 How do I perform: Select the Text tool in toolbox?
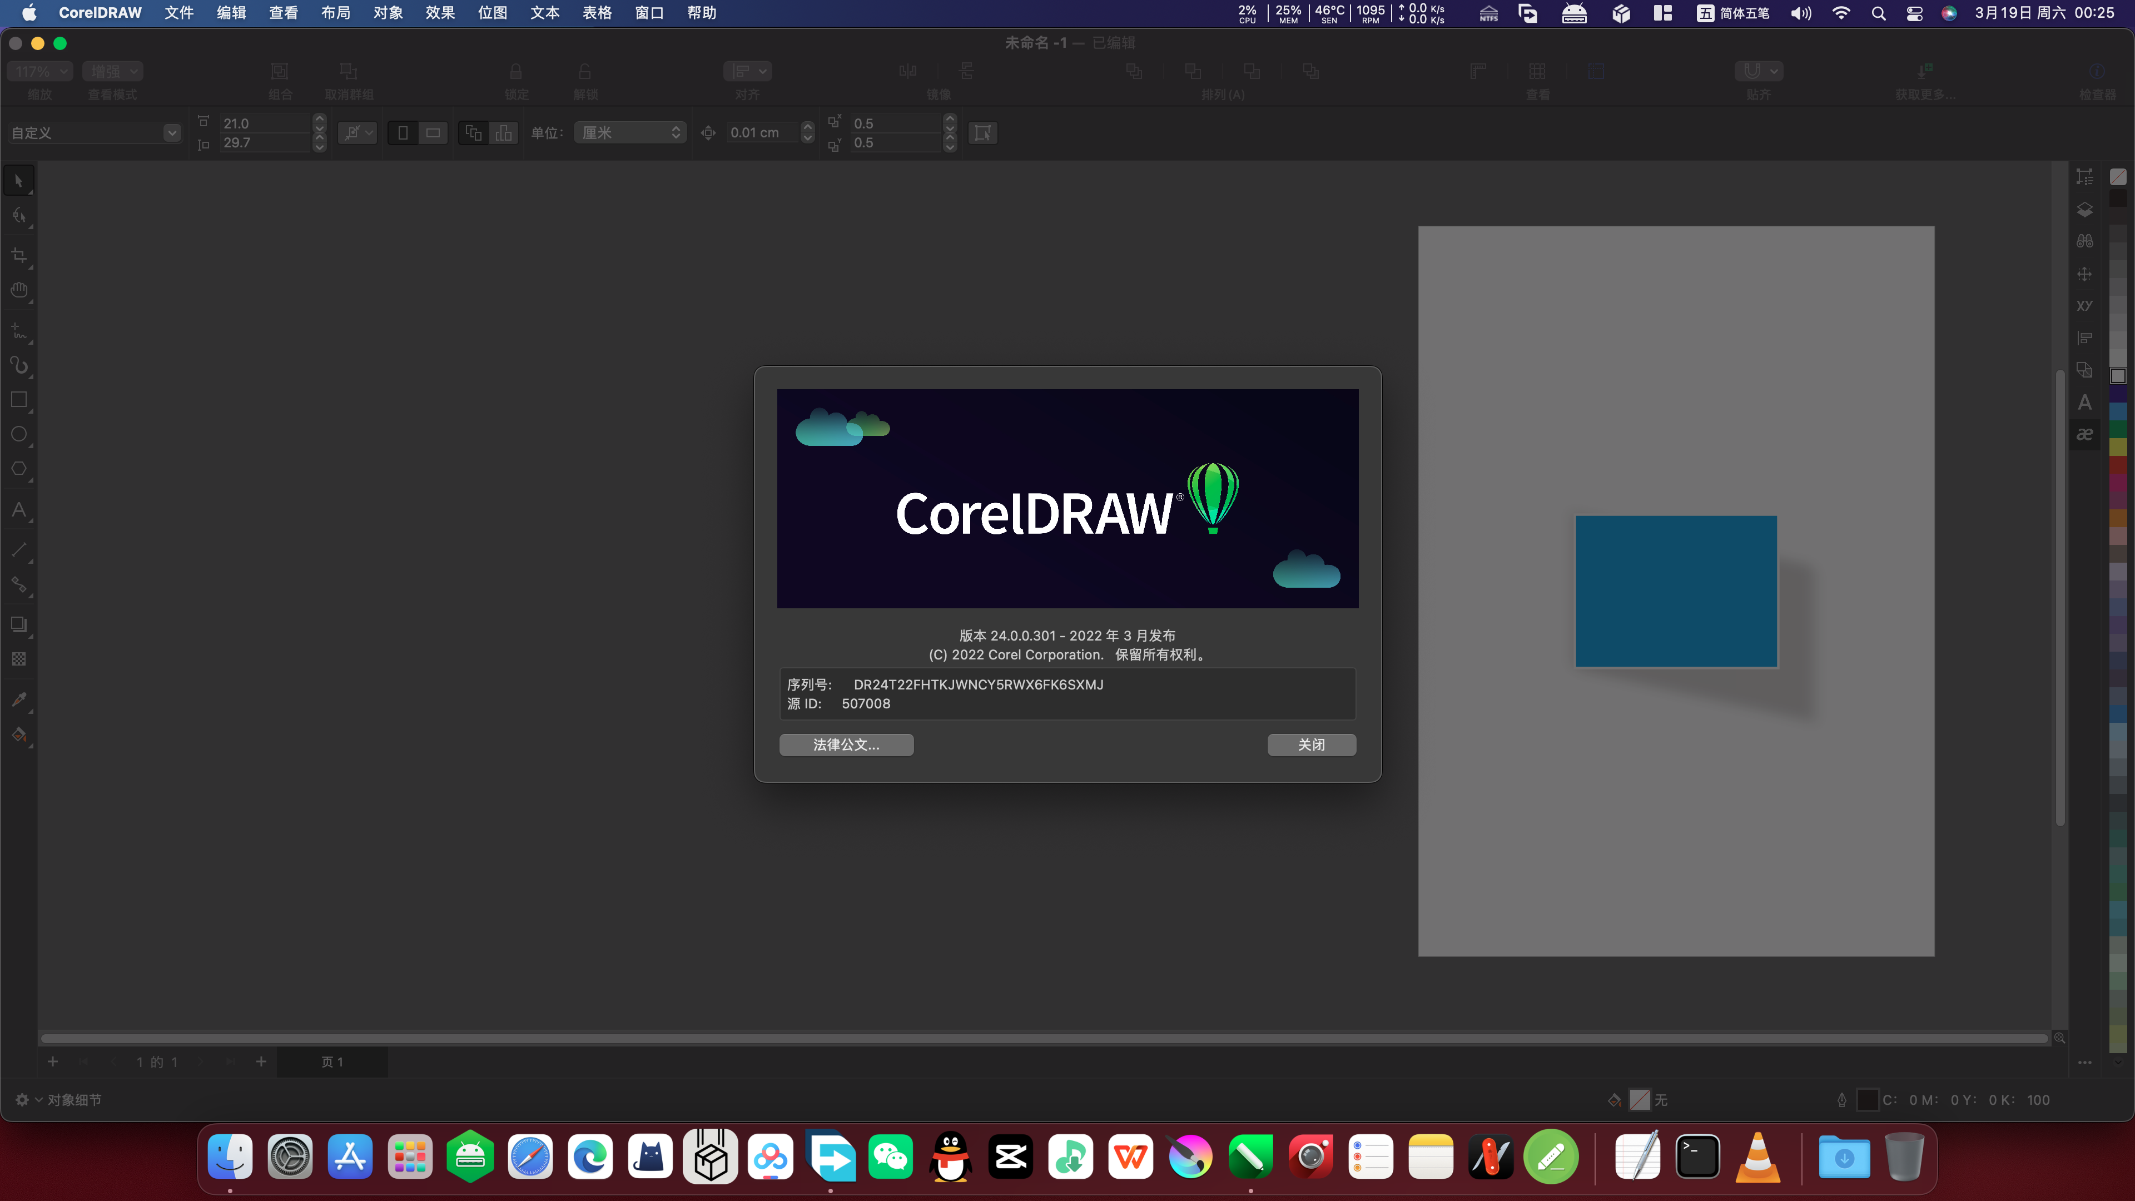tap(19, 510)
